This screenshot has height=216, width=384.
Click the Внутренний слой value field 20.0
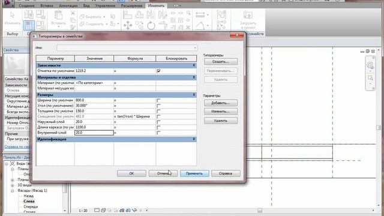[x=94, y=133]
